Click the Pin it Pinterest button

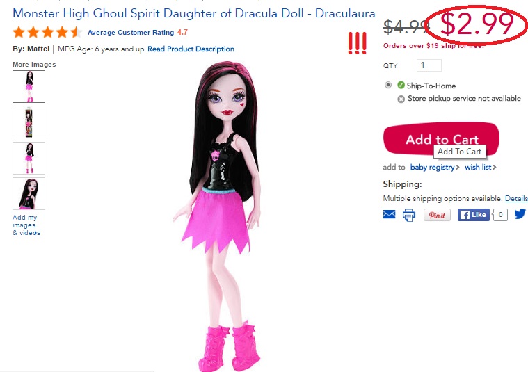click(437, 215)
